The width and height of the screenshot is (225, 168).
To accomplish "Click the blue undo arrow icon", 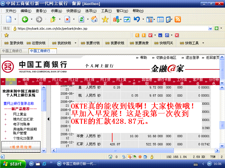I will point(137,19).
